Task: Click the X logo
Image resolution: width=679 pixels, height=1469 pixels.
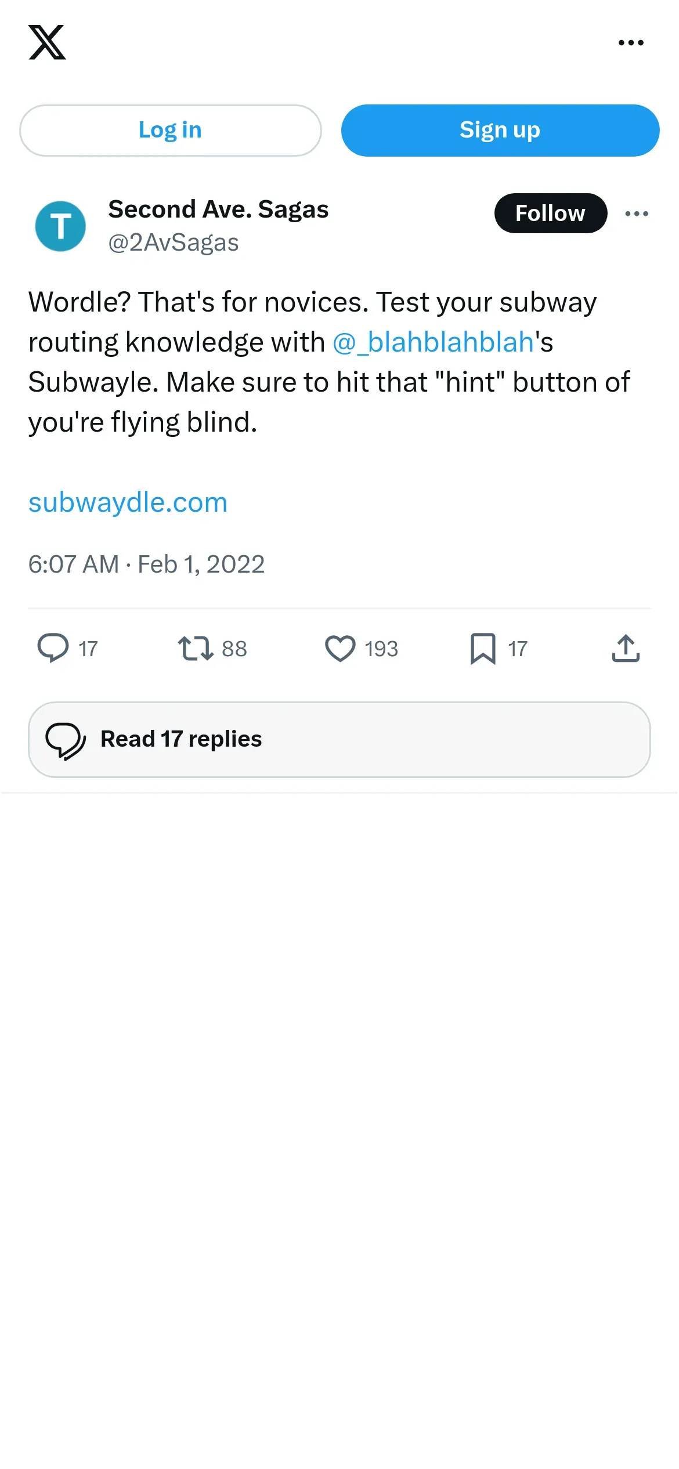Action: (47, 42)
